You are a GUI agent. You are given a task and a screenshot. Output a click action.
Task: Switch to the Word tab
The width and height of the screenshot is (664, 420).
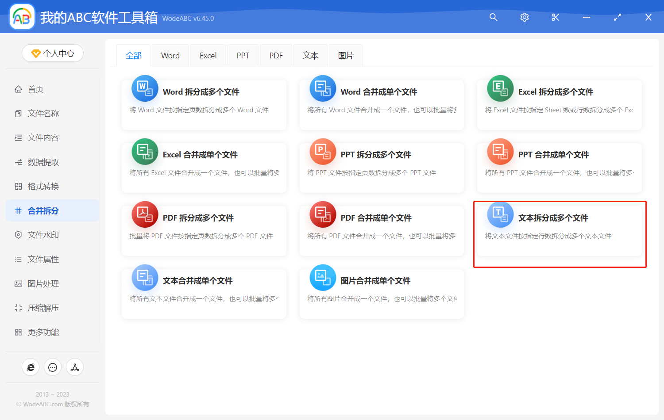[x=170, y=56]
